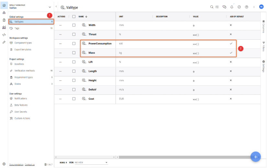Check the Thrust row checkbox
Viewport: 268px width, 168px height.
[x=74, y=34]
